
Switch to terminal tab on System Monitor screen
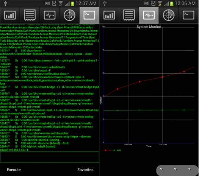point(188,15)
